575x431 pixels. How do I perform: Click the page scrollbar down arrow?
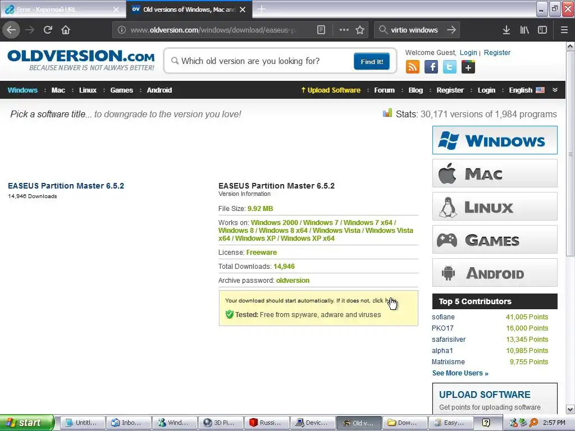pyautogui.click(x=571, y=409)
